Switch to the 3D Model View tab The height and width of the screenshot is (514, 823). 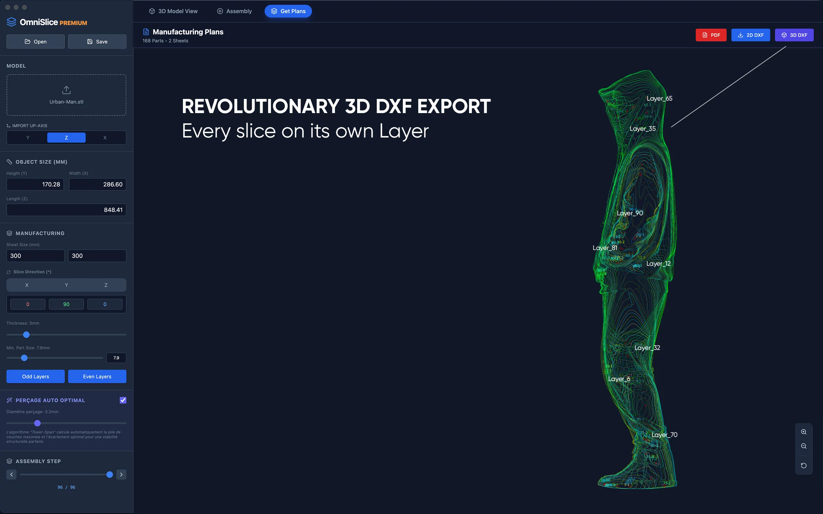click(173, 11)
